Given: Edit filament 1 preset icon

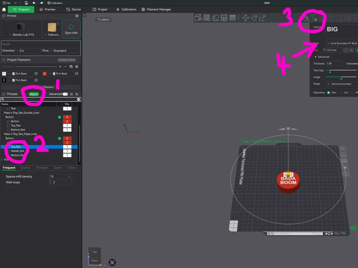Looking at the screenshot, I should click(x=36, y=74).
